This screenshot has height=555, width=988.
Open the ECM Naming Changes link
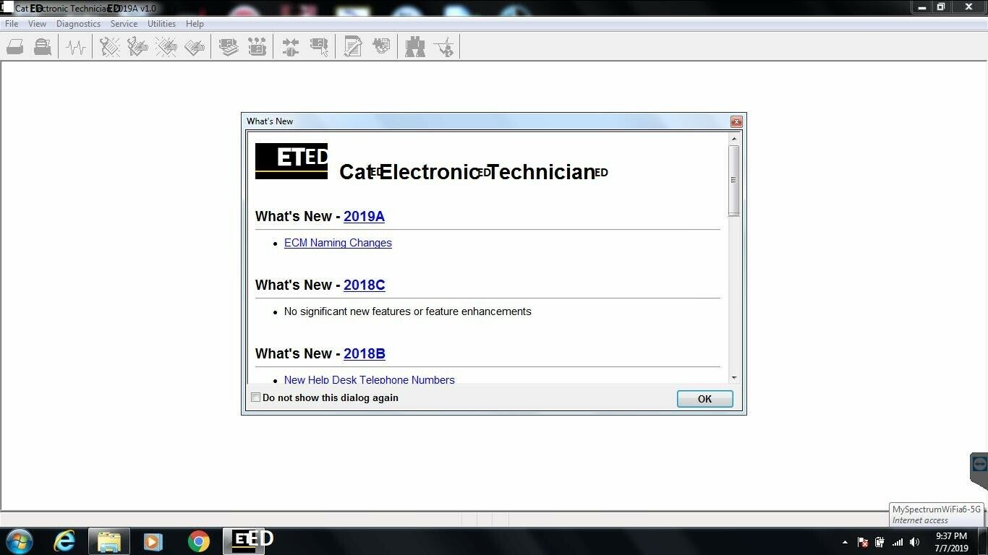pyautogui.click(x=338, y=243)
